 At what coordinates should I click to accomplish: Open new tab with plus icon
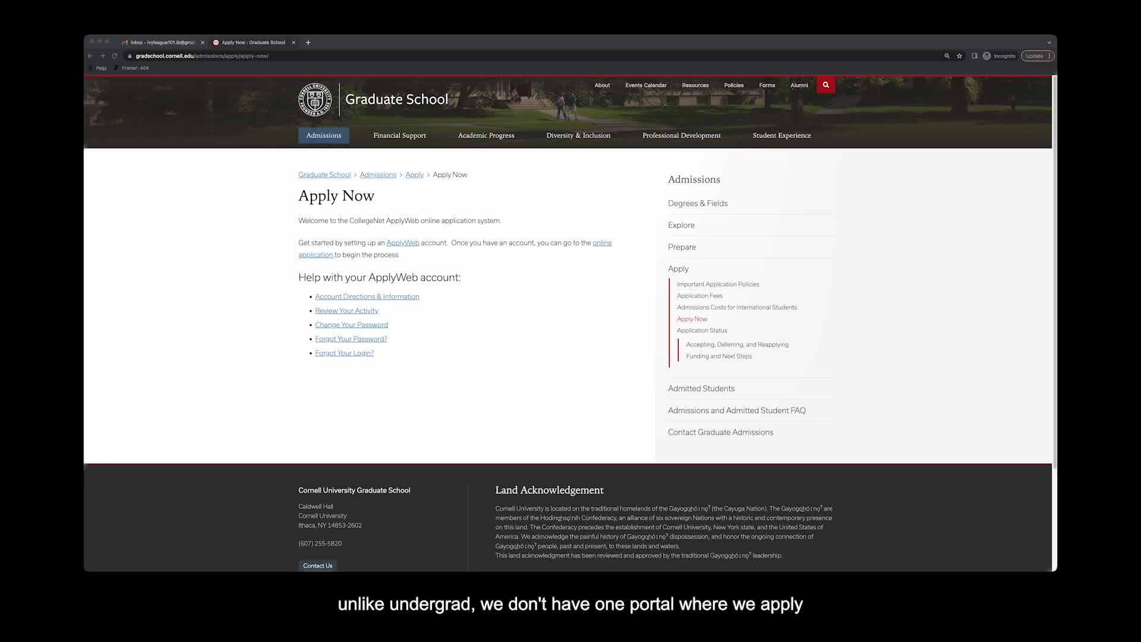point(308,42)
